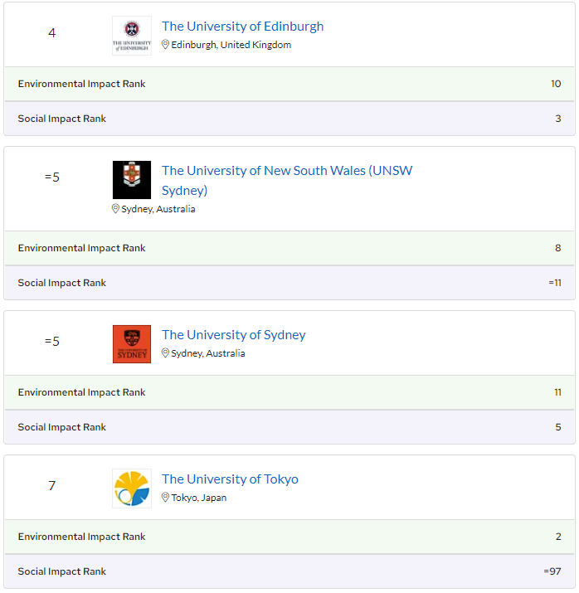This screenshot has height=593, width=579.
Task: Open The University of Tokyo link
Action: [x=230, y=479]
